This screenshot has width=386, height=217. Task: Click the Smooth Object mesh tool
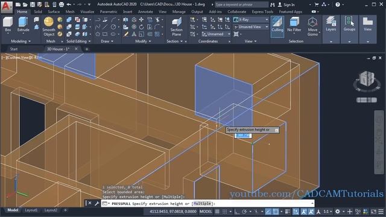[49, 27]
